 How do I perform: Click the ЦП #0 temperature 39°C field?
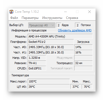click(x=49, y=87)
